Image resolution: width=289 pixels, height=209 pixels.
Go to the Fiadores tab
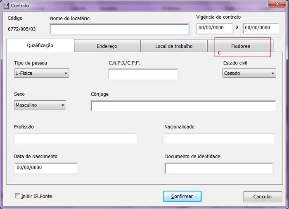pos(241,46)
